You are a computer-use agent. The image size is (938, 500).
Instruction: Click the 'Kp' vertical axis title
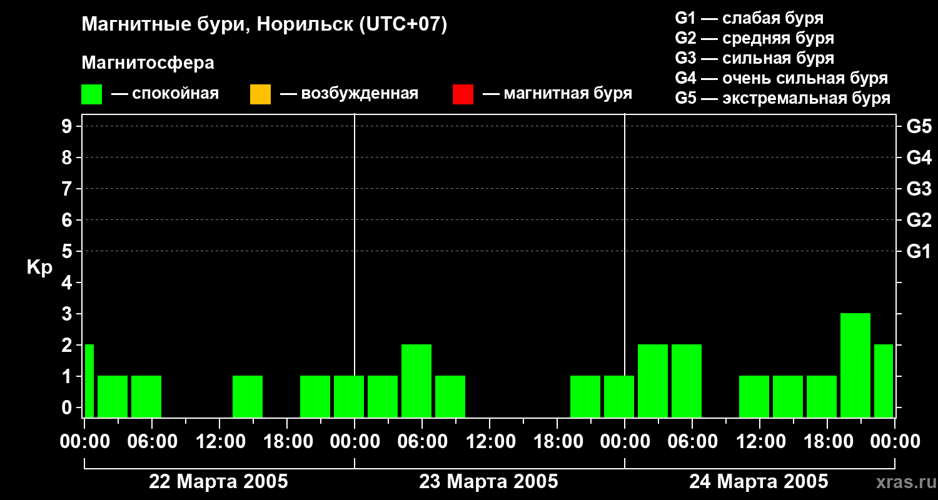(39, 267)
